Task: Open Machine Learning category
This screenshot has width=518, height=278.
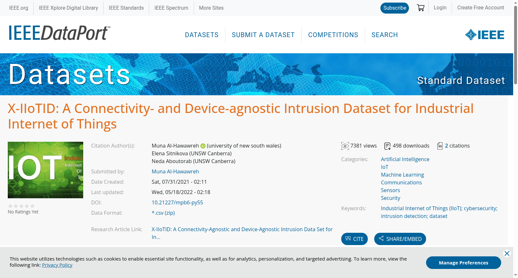Action: (402, 175)
